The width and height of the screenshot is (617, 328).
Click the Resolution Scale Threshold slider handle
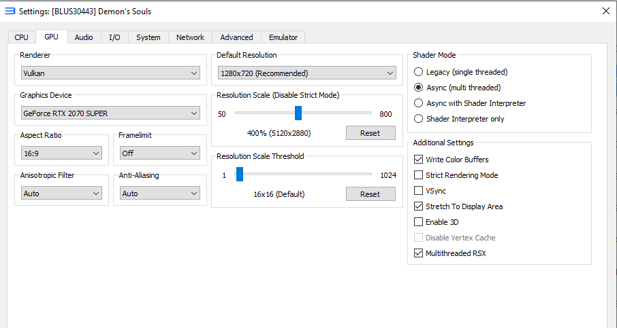pyautogui.click(x=240, y=175)
